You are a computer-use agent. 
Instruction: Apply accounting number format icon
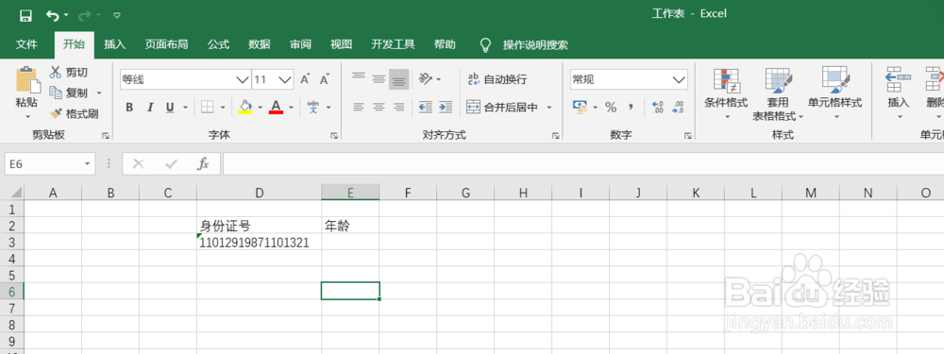(x=580, y=108)
